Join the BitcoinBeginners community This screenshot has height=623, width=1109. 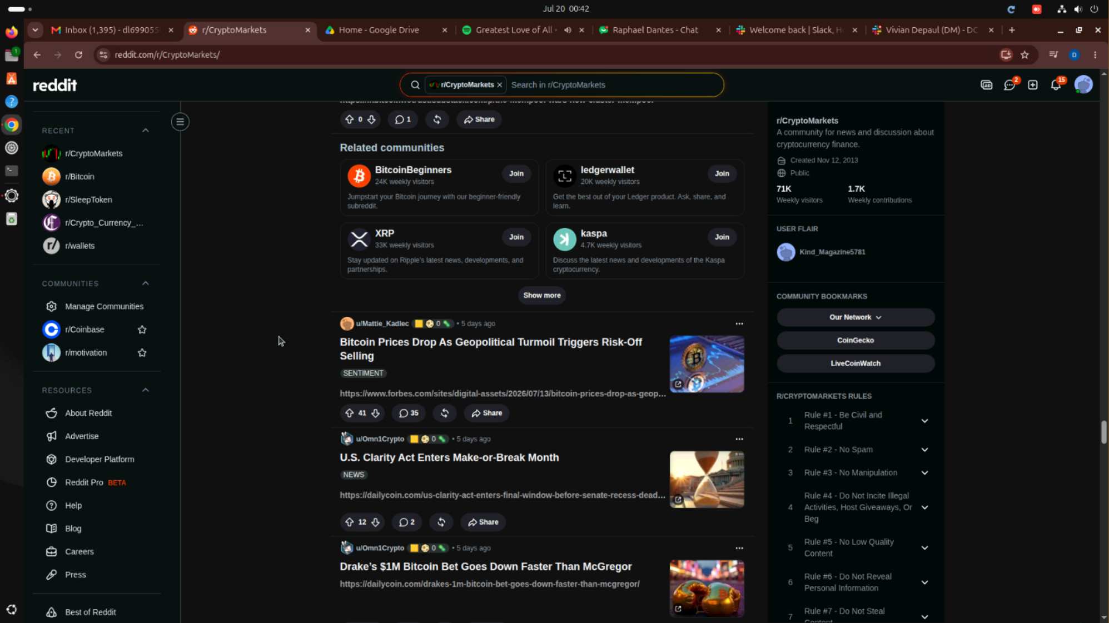[516, 174]
